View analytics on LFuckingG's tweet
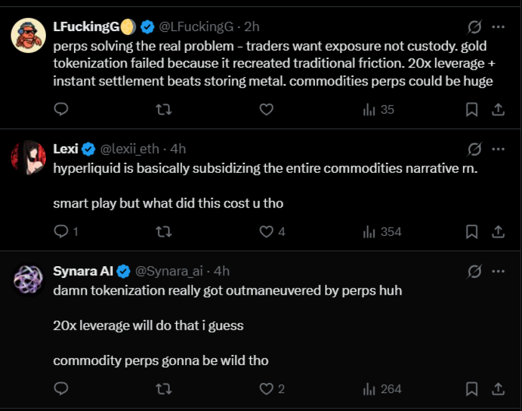Viewport: 522px width, 411px height. coord(378,109)
